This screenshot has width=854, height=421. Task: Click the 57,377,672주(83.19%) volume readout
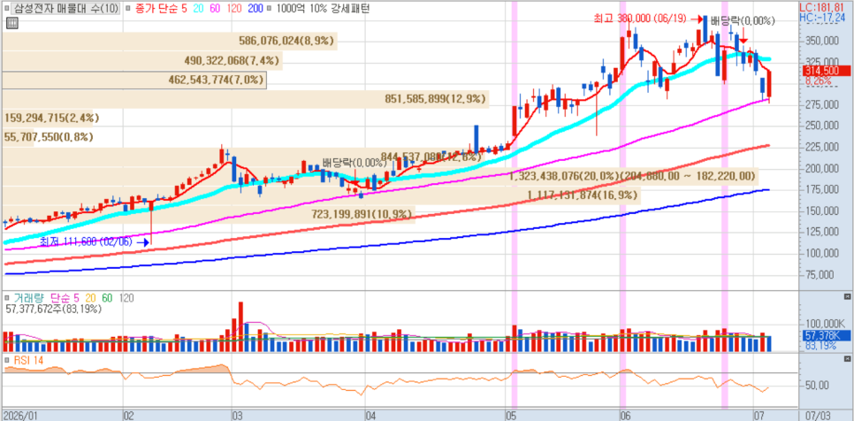click(x=53, y=309)
